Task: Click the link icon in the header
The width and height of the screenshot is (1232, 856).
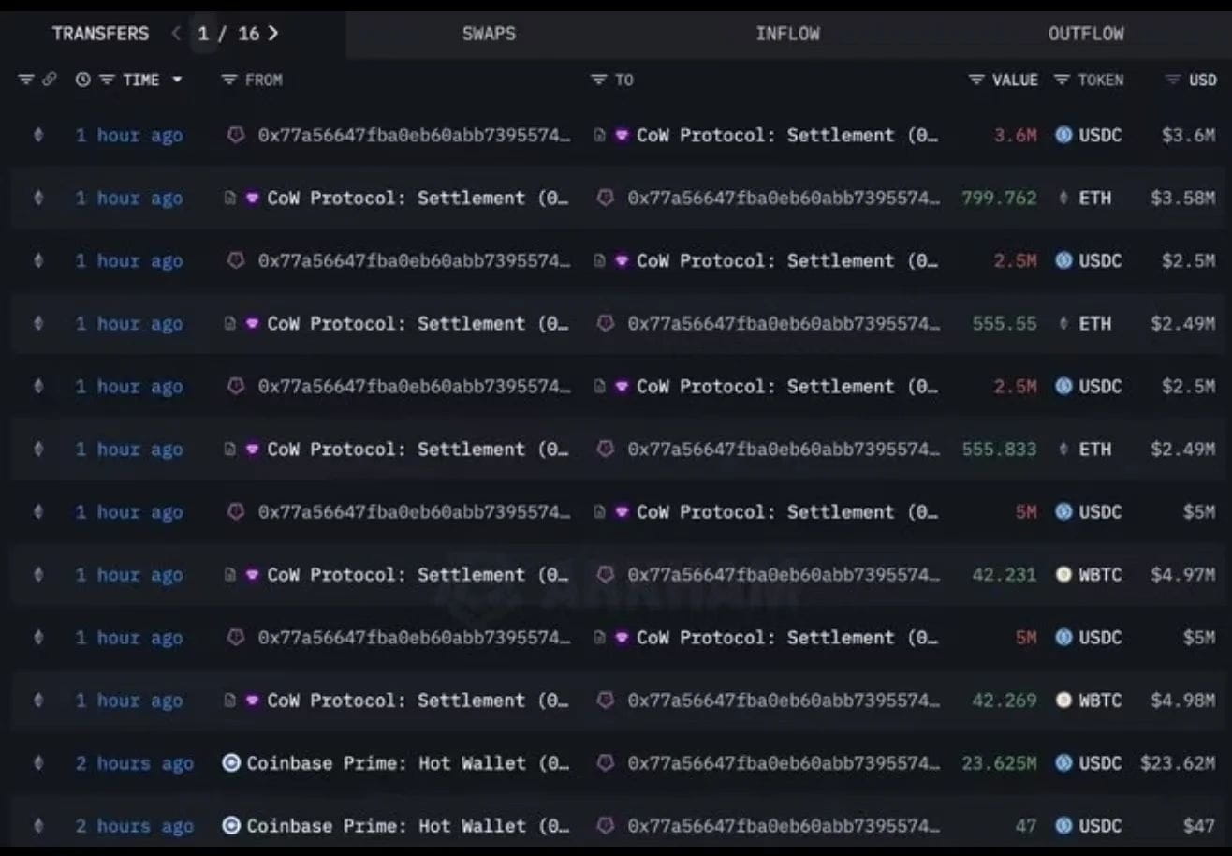Action: click(x=49, y=81)
